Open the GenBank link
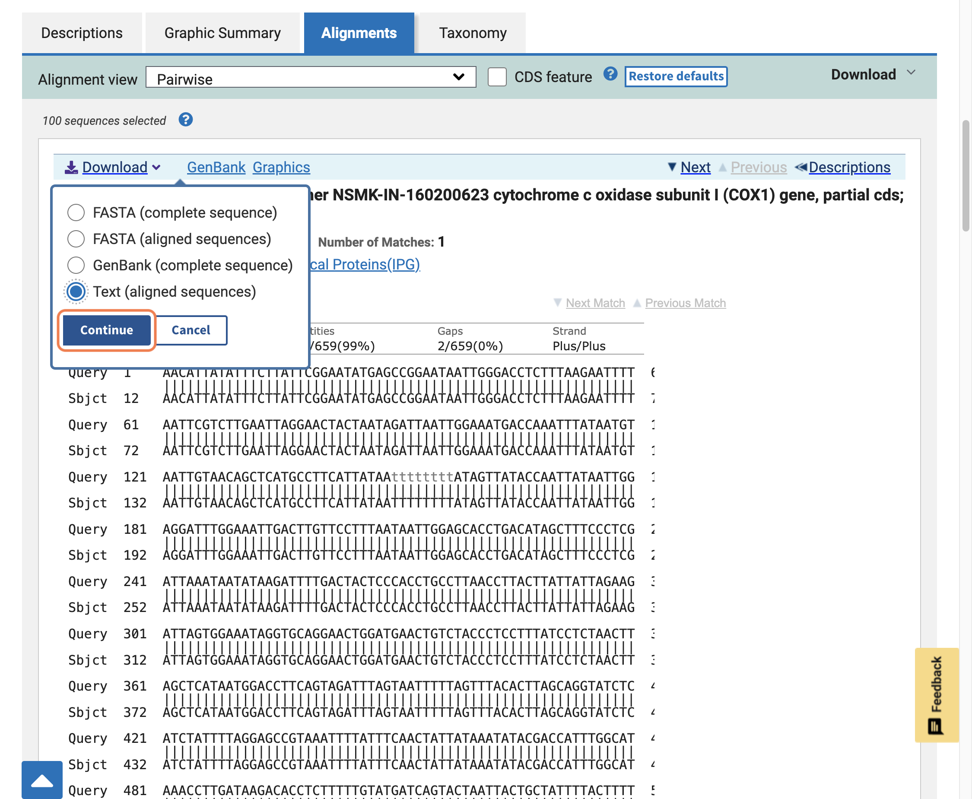 click(216, 167)
